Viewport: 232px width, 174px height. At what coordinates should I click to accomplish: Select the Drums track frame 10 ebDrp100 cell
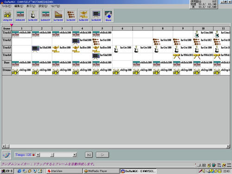point(203,71)
